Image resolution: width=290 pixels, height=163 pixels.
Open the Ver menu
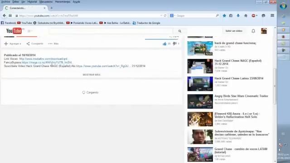click(23, 2)
